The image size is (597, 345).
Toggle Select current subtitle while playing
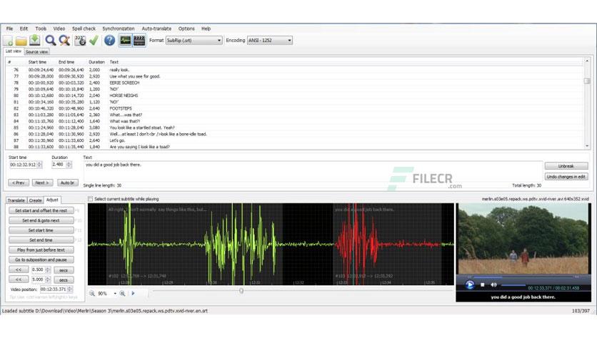90,199
